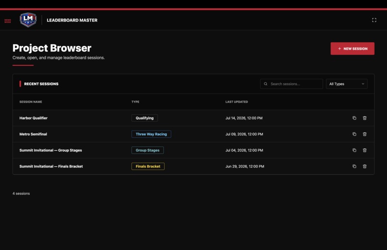387x250 pixels.
Task: Open the Metro Semifinal session
Action: point(33,134)
